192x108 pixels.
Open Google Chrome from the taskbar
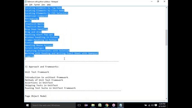[107, 105]
